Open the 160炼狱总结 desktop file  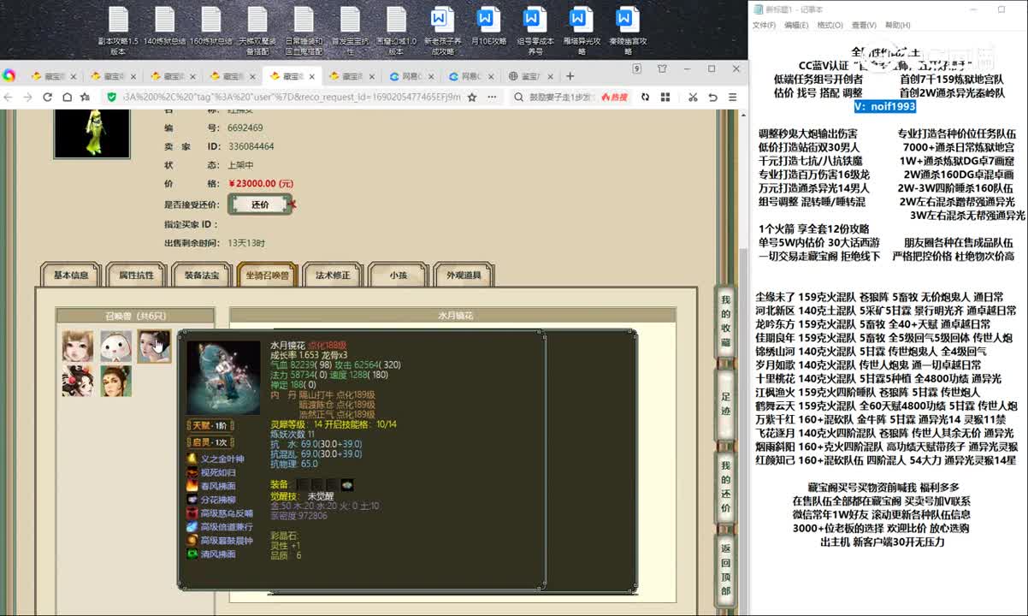coord(210,26)
